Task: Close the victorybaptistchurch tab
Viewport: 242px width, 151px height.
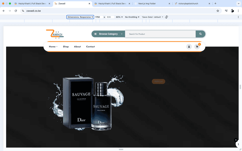Action: tap(209, 3)
